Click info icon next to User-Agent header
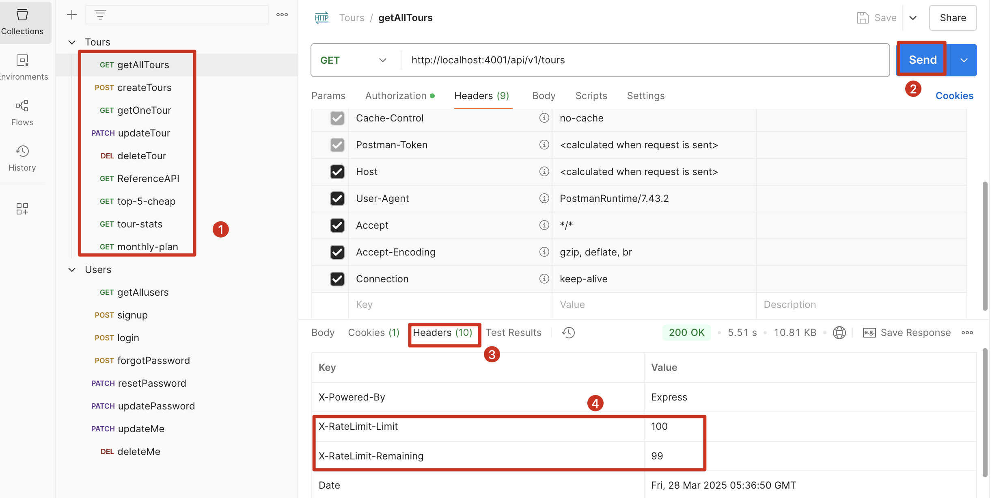Screen dimensions: 1001x498 tap(544, 198)
